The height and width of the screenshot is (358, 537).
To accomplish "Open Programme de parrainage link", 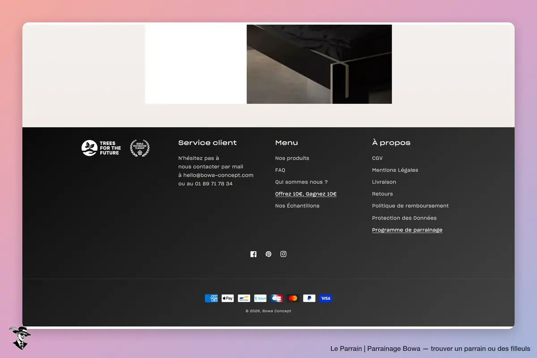I will (x=407, y=230).
